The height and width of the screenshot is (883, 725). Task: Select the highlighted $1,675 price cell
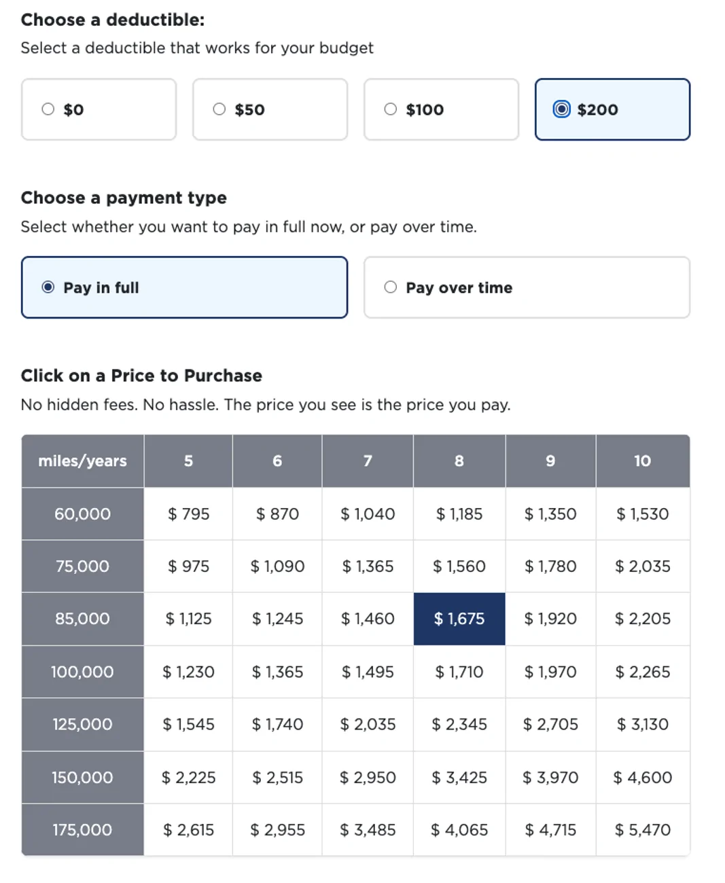coord(459,619)
